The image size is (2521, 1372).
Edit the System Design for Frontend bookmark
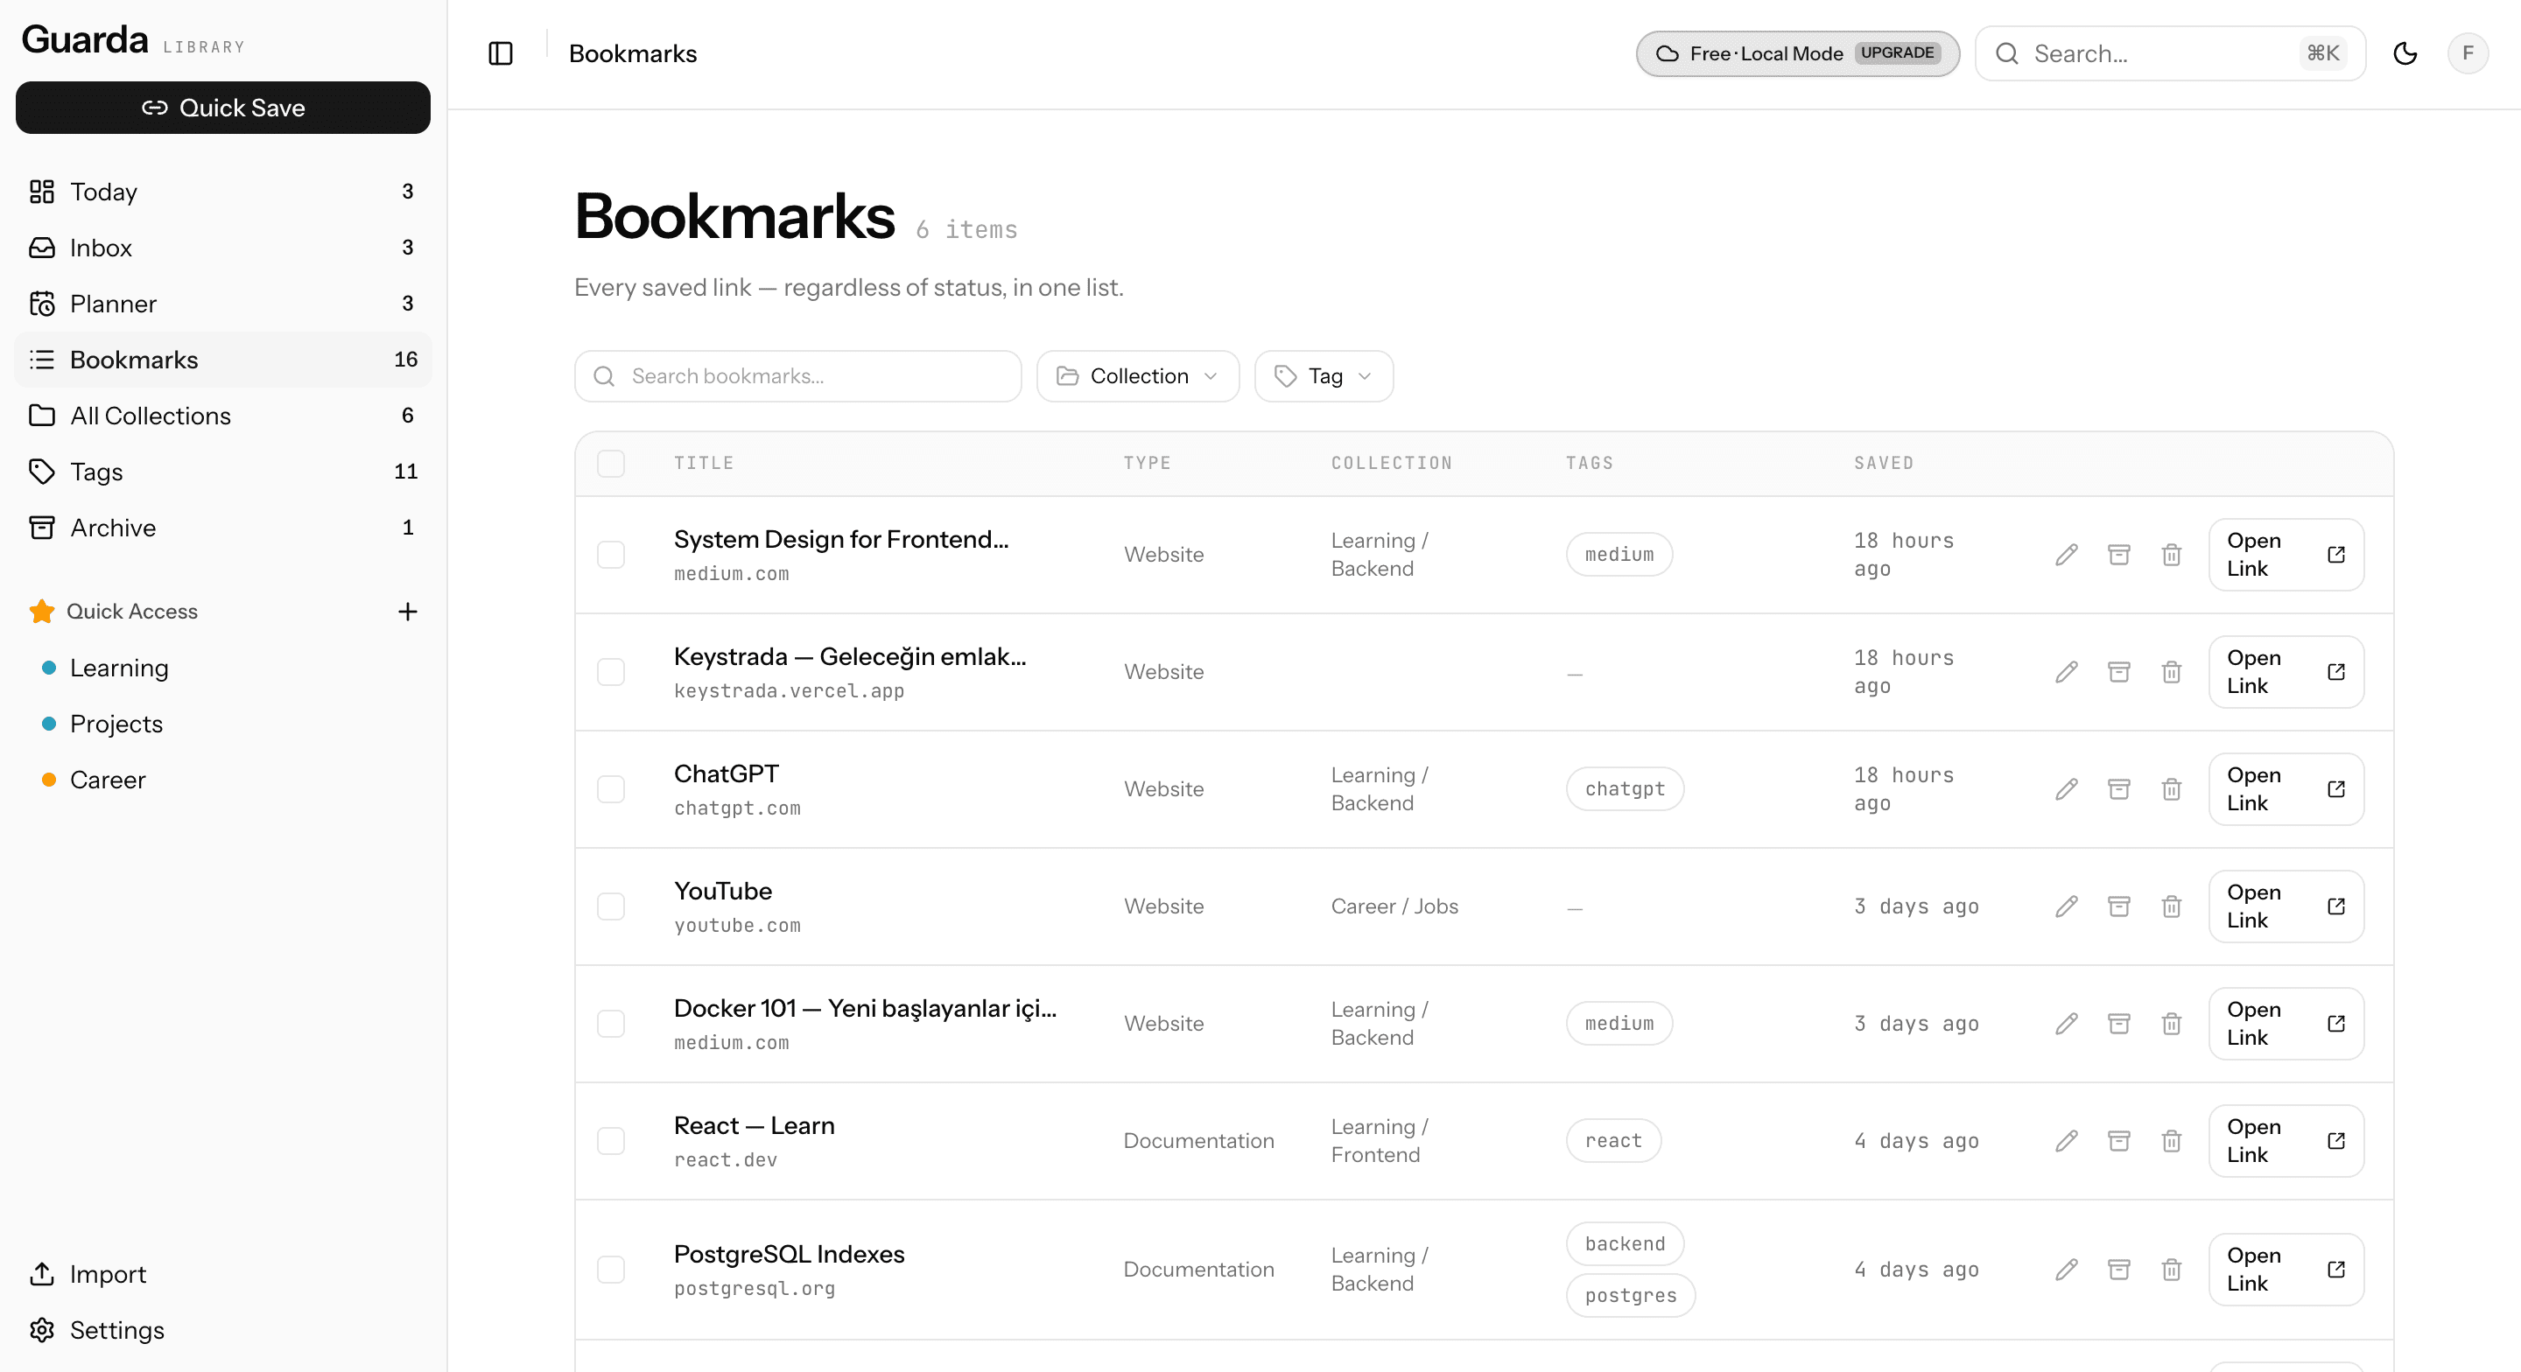[x=2066, y=555]
